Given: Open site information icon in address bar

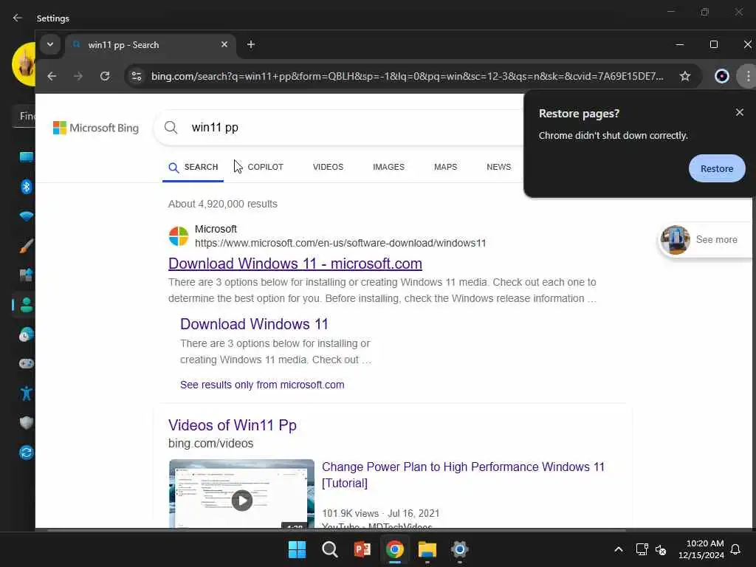Looking at the screenshot, I should click(x=137, y=76).
